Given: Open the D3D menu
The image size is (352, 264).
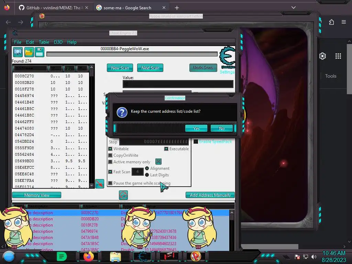Looking at the screenshot, I should click(x=58, y=42).
